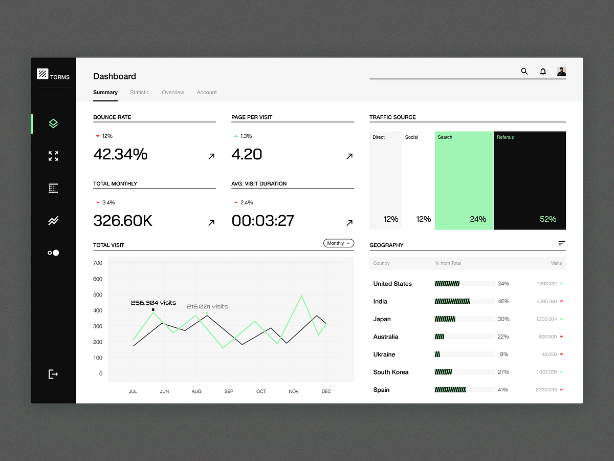
Task: Toggle the Search segment in Traffic Source chart
Action: click(x=464, y=180)
